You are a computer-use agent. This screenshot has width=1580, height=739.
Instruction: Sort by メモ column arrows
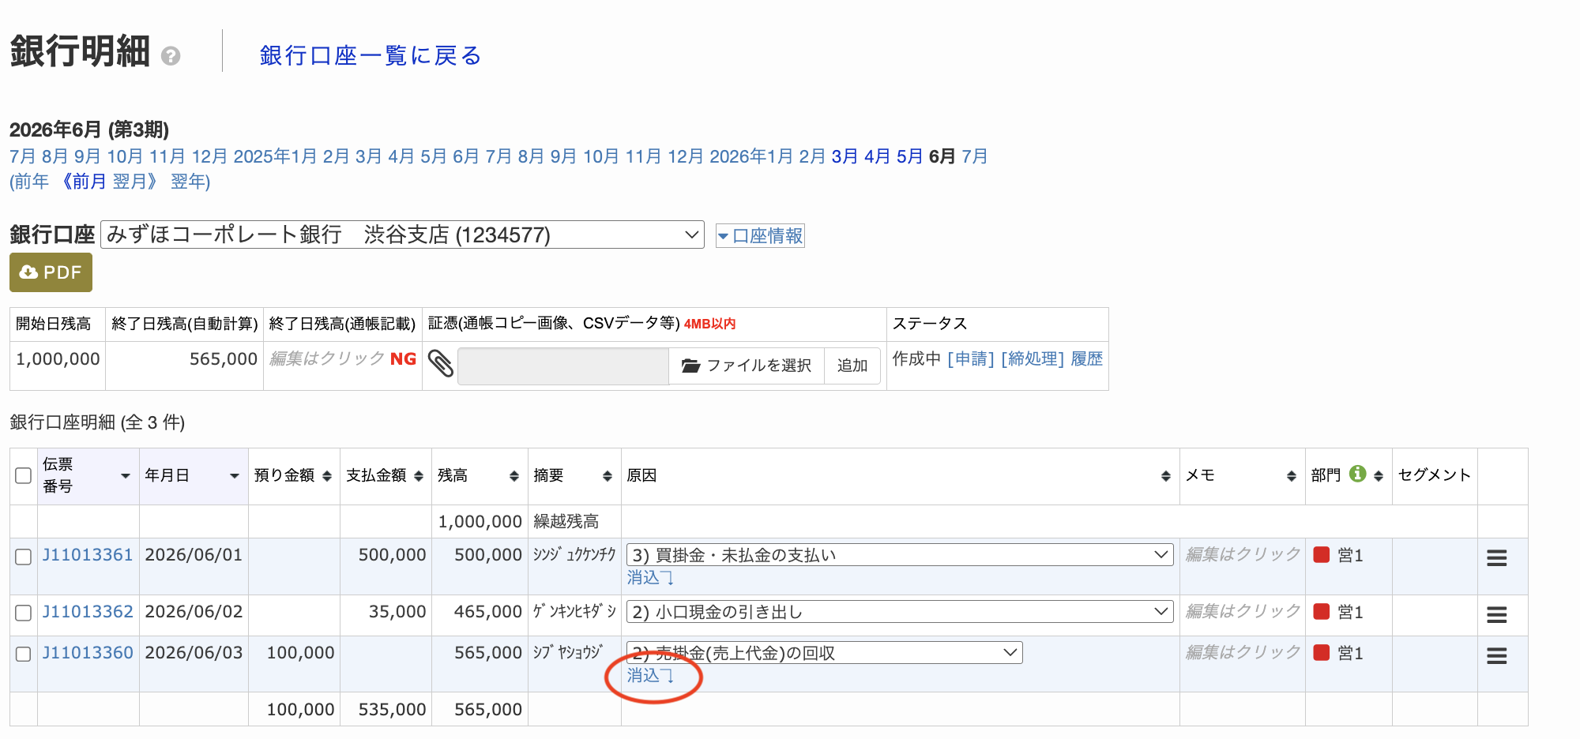coord(1292,476)
